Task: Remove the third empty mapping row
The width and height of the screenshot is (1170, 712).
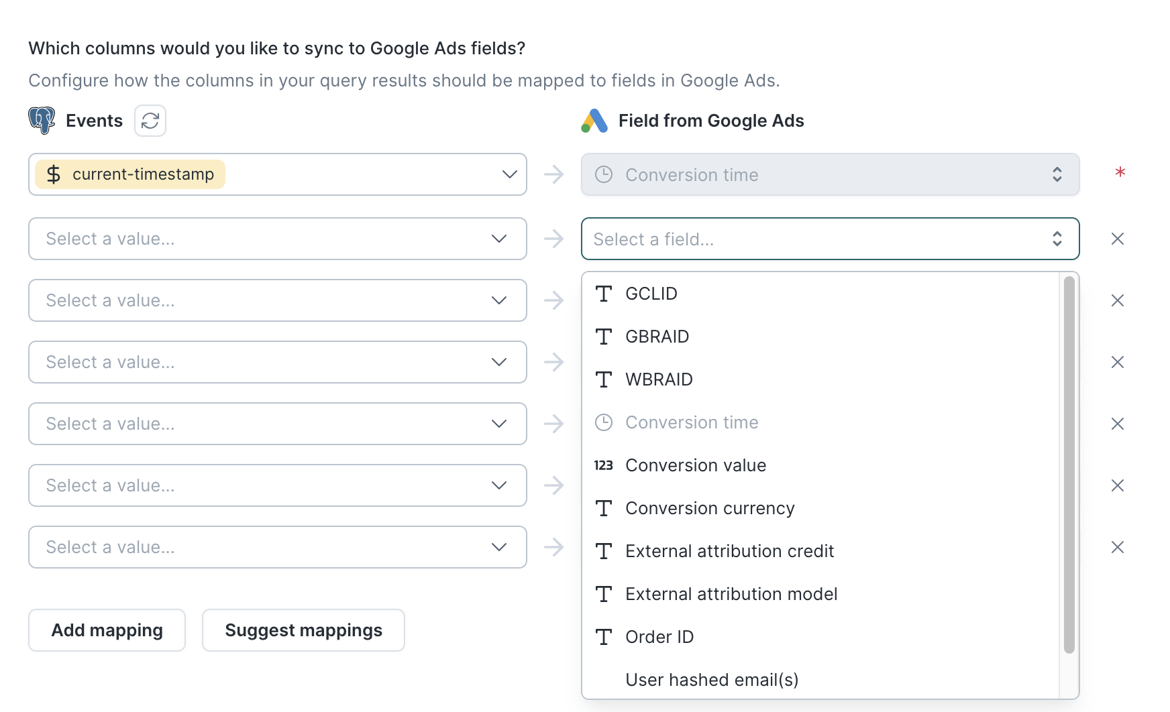Action: click(1118, 362)
